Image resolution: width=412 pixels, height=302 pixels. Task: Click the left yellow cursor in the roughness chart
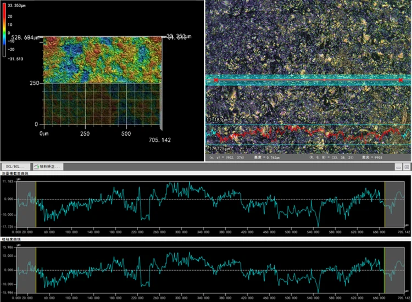coord(36,269)
